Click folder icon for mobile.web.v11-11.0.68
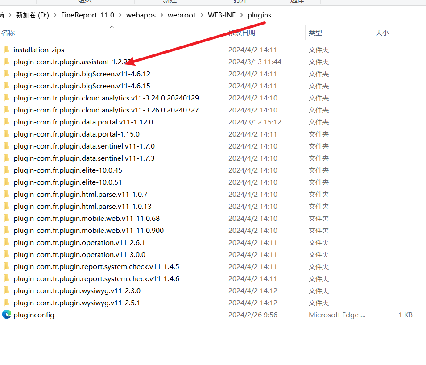The height and width of the screenshot is (365, 426). pos(6,218)
